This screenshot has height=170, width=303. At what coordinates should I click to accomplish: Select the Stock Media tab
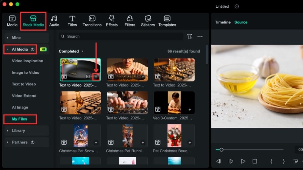click(33, 21)
